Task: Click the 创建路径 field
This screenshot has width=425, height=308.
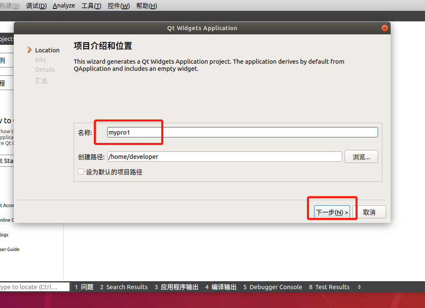Action: point(224,157)
